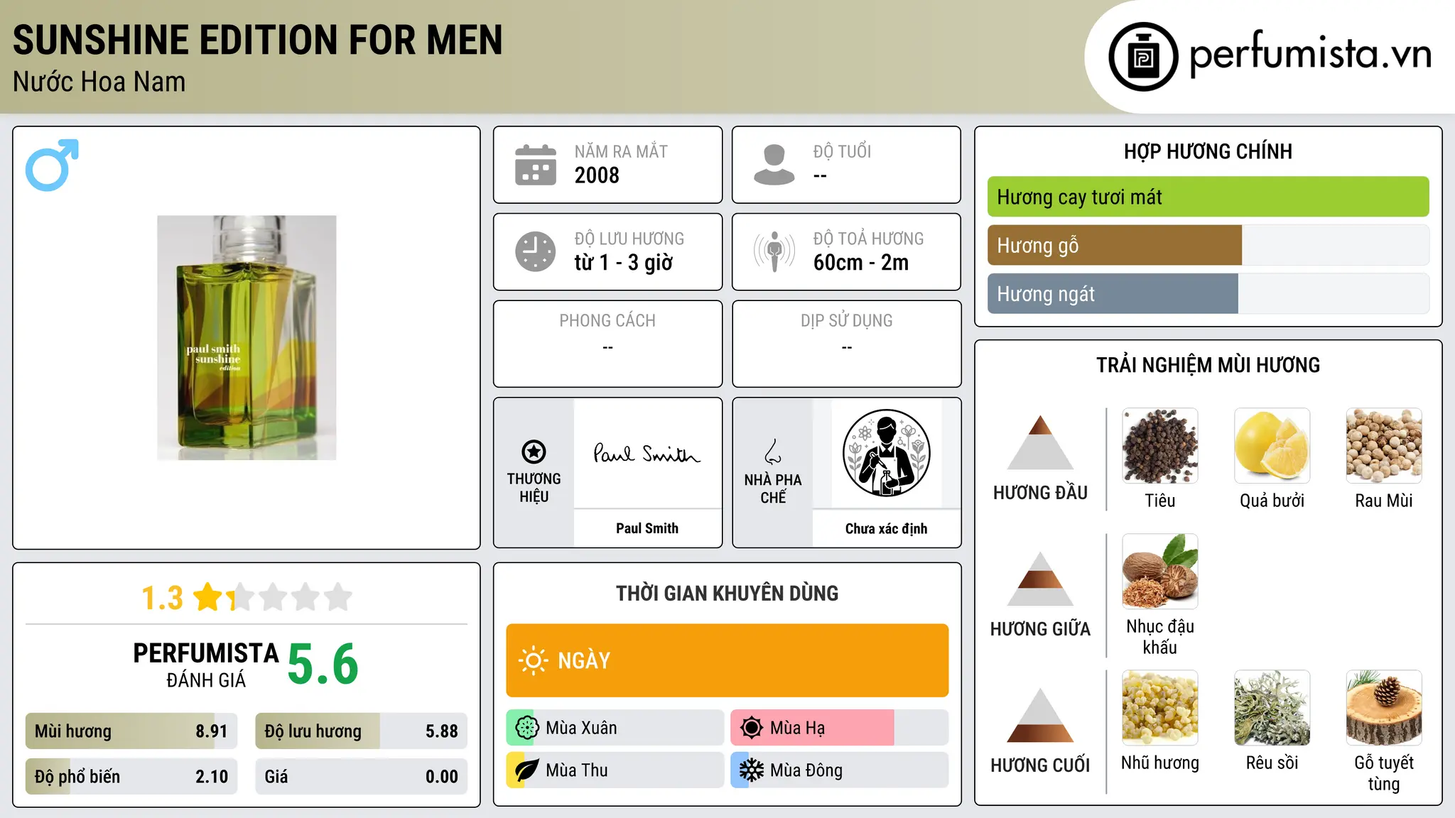Click the sun icon in Ngày bar
The width and height of the screenshot is (1455, 818).
click(533, 660)
